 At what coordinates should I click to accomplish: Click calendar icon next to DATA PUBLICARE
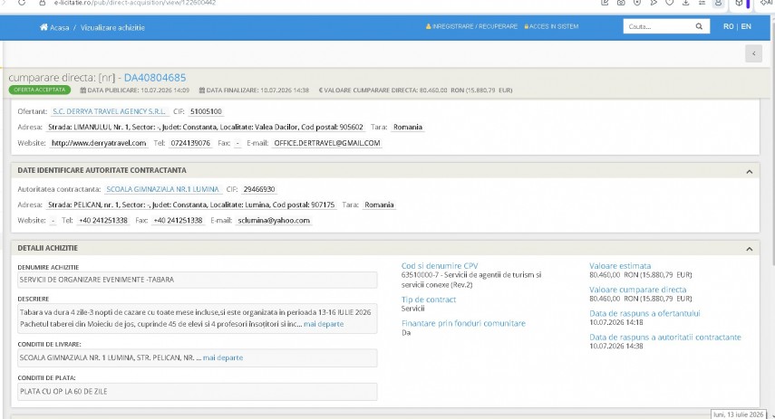click(83, 90)
